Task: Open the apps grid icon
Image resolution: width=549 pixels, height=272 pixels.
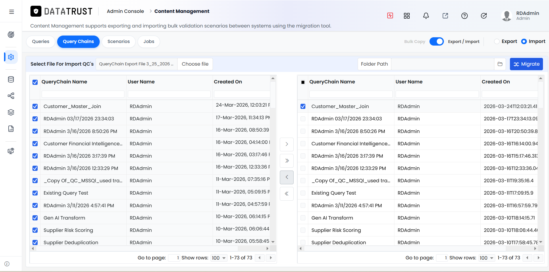Action: (407, 16)
